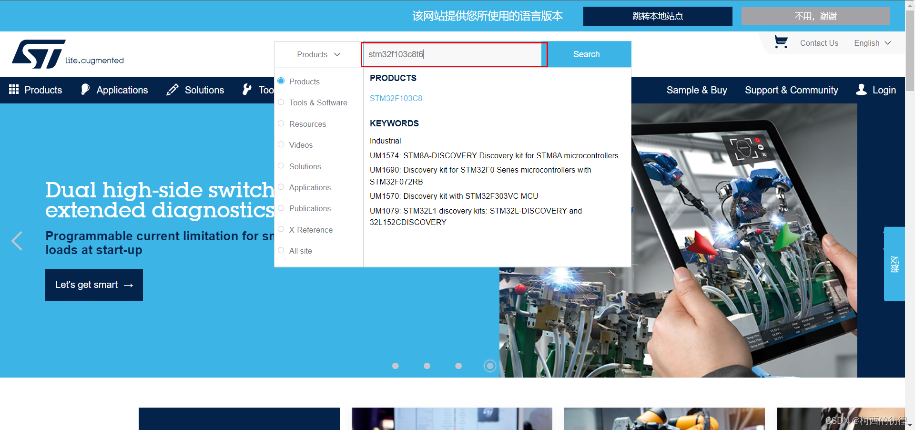Open the STM32F103C8 product suggestion
This screenshot has width=915, height=430.
[396, 98]
